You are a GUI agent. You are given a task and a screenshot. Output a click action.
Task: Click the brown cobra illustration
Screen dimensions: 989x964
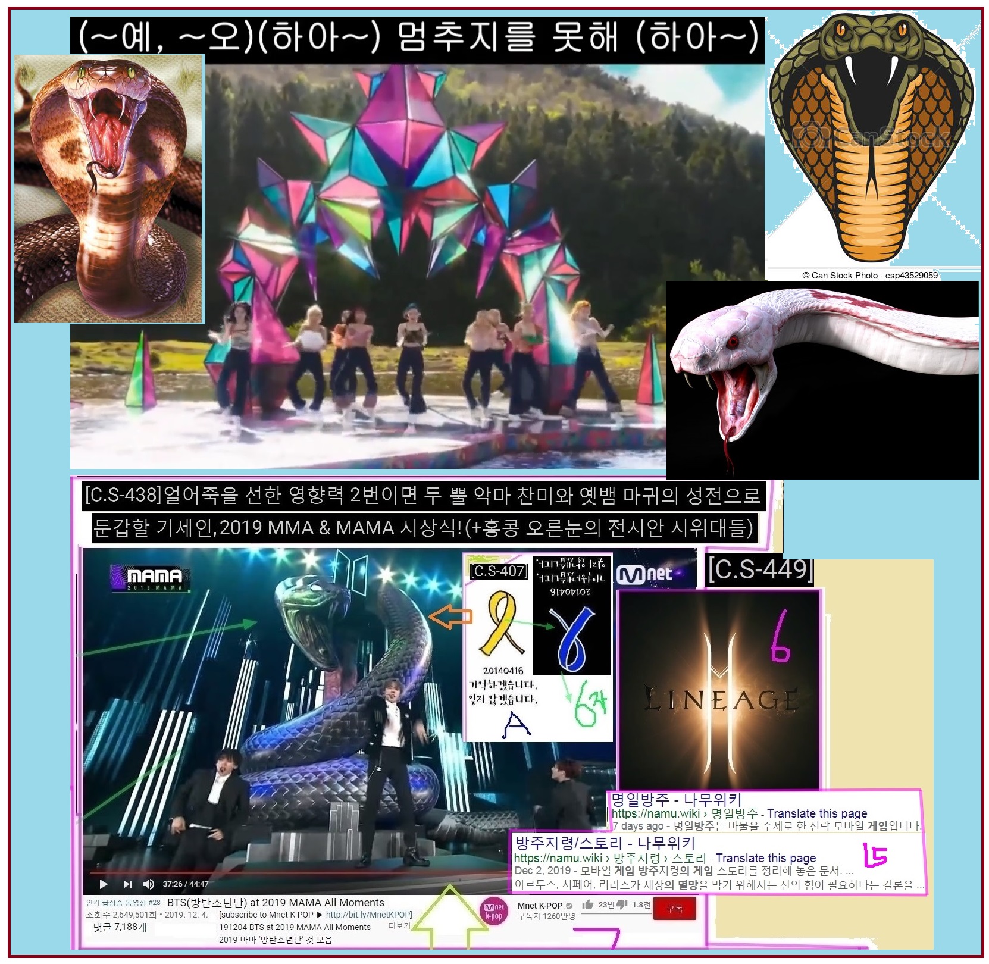click(109, 189)
